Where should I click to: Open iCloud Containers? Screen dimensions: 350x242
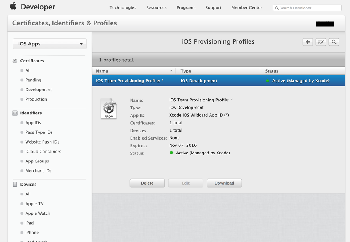point(43,152)
